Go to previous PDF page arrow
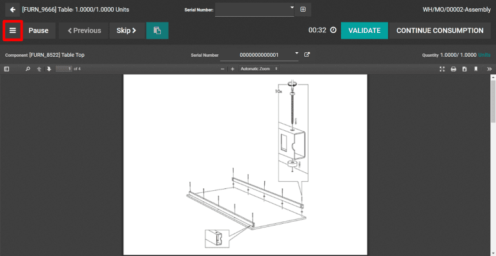The width and height of the screenshot is (496, 256). point(39,69)
